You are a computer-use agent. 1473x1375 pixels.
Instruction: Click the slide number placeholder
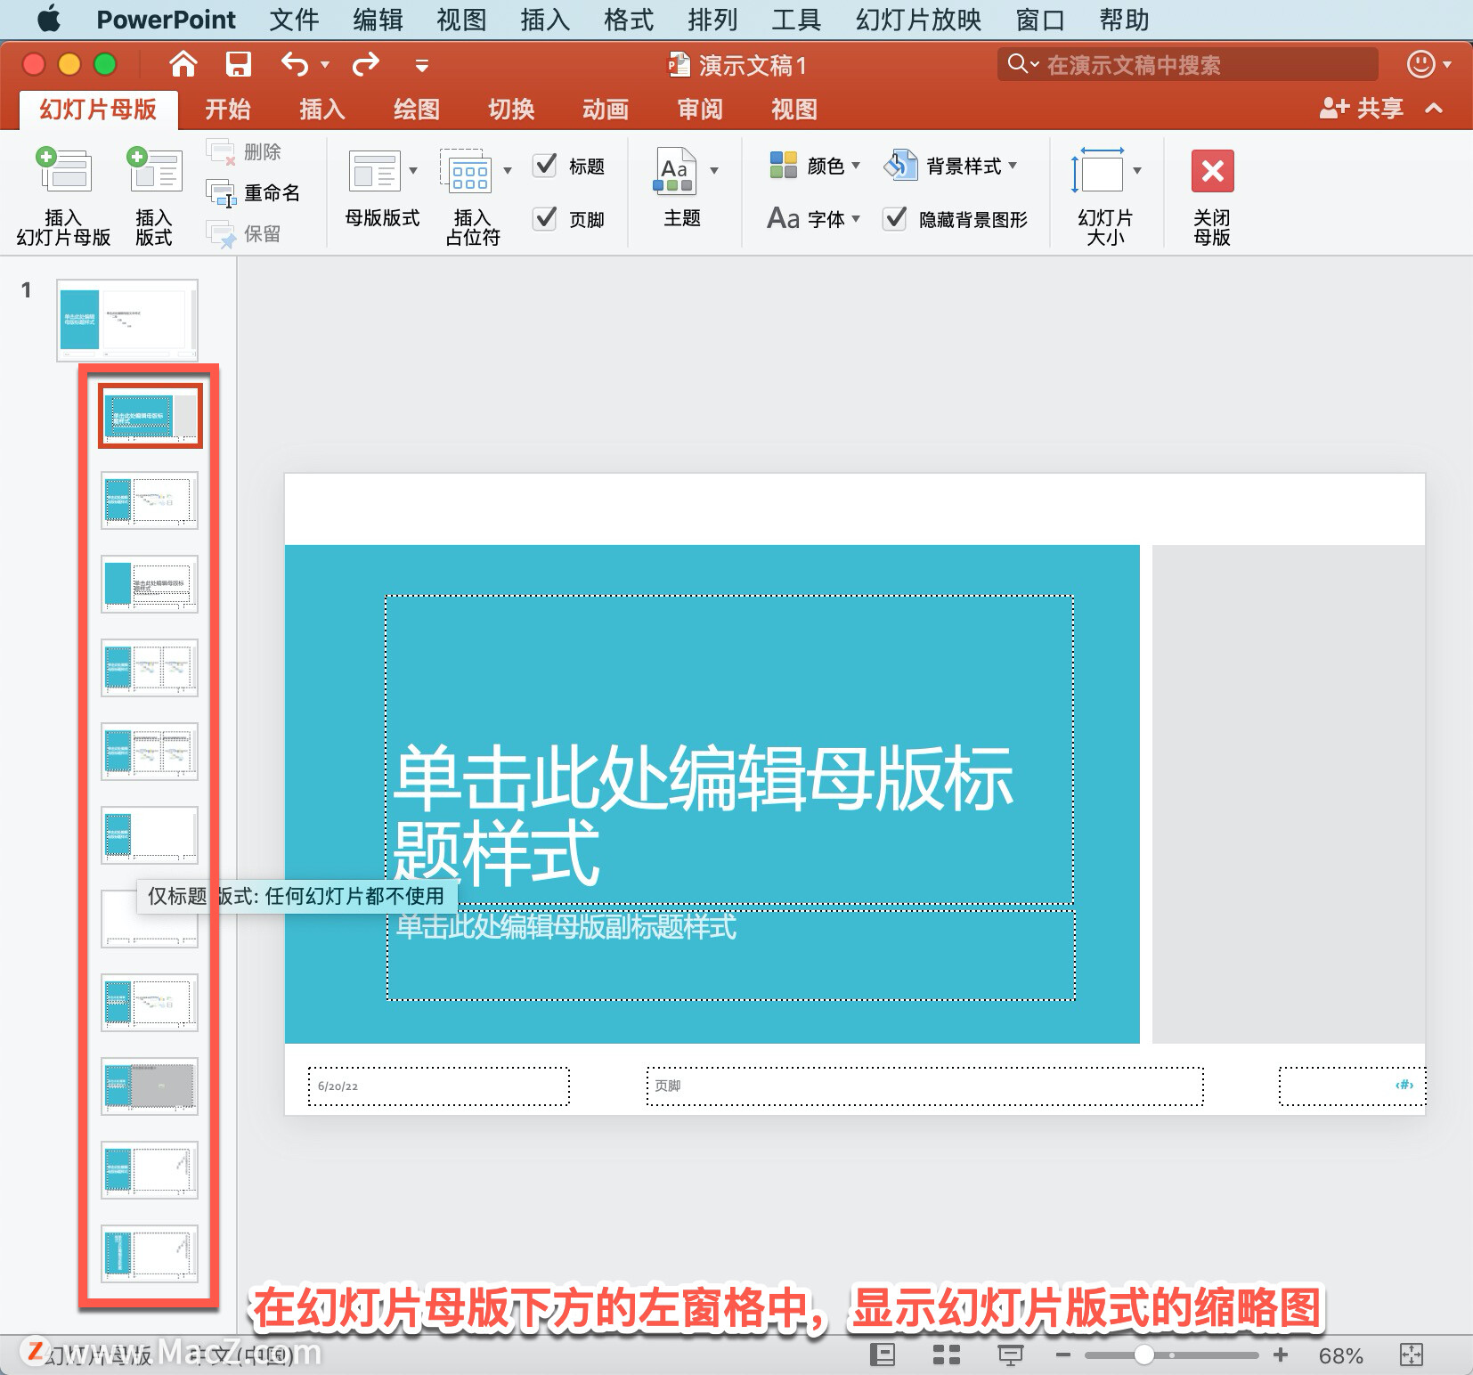pyautogui.click(x=1352, y=1086)
